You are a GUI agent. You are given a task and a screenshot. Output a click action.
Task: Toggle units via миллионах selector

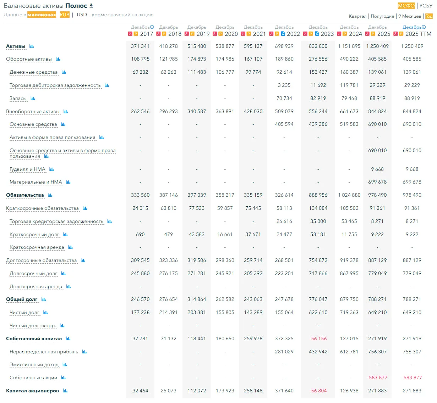pos(42,15)
